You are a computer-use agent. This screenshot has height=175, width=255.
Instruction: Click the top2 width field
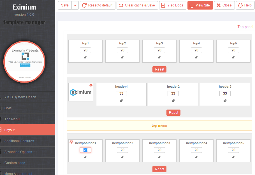122,50
